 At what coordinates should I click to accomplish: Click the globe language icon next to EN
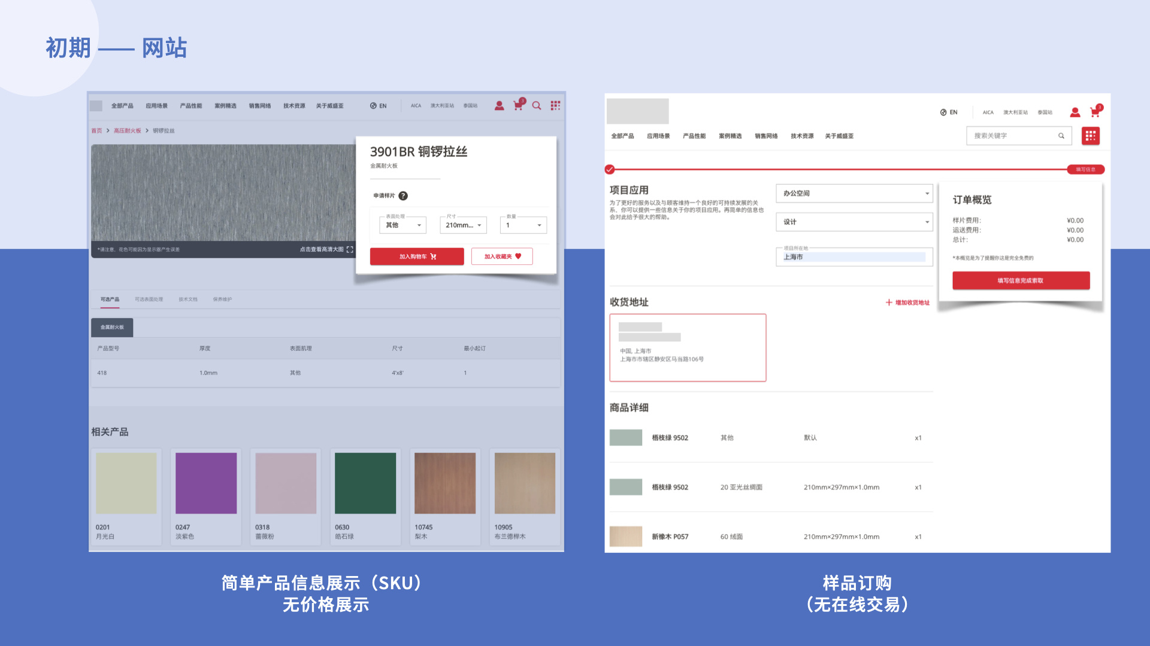373,105
